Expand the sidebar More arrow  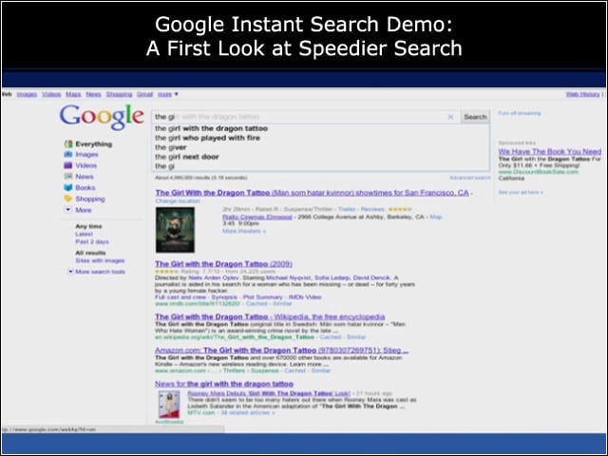click(x=67, y=210)
